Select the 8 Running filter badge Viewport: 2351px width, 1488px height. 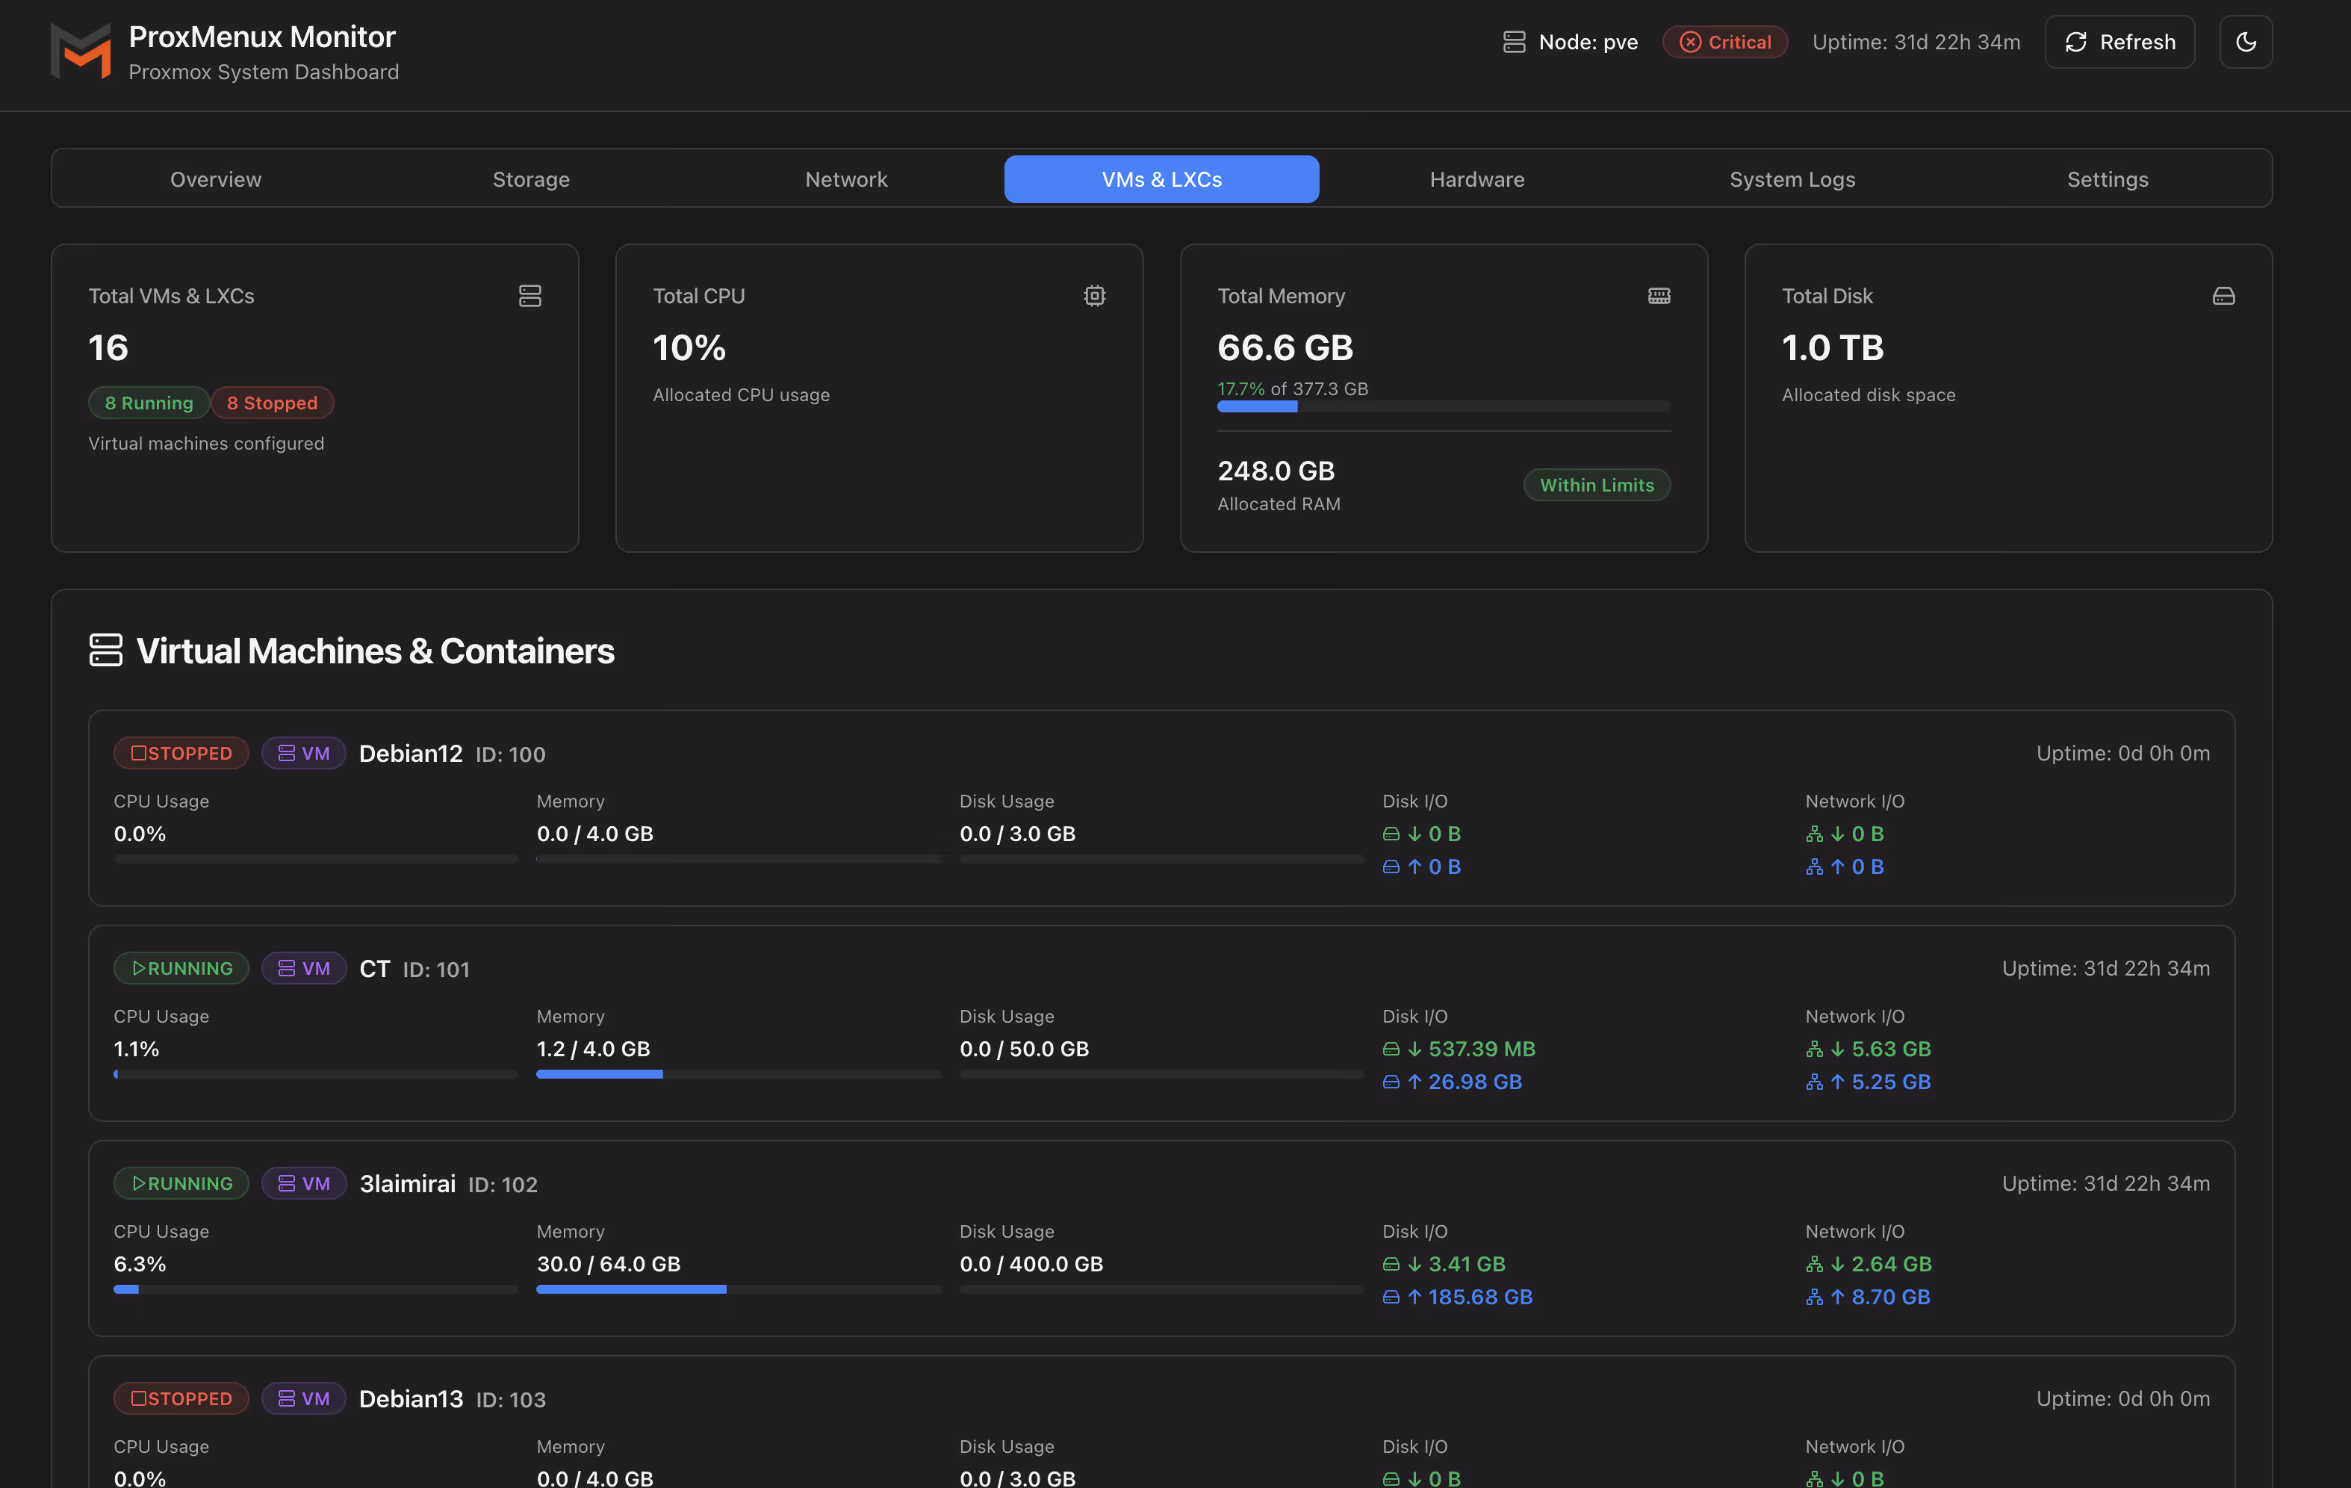149,403
